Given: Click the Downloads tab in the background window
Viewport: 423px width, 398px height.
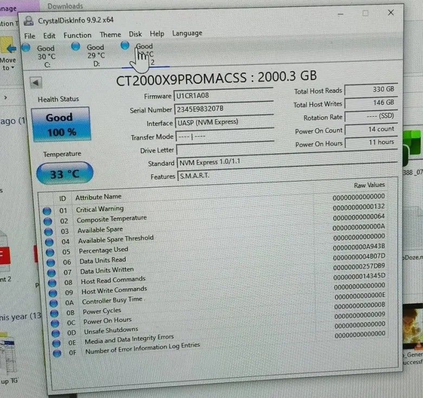Looking at the screenshot, I should [x=65, y=6].
